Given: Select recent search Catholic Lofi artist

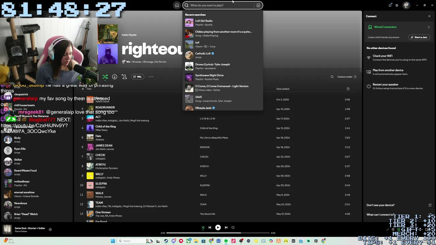Looking at the screenshot, I should point(223,55).
